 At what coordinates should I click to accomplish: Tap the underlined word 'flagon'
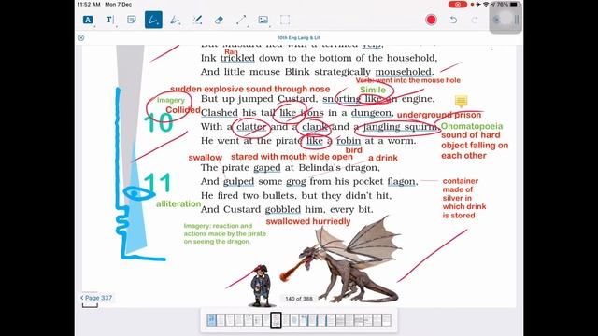(401, 182)
